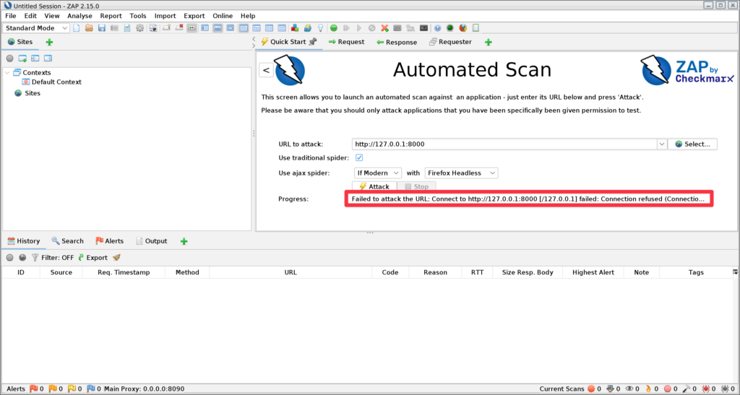The width and height of the screenshot is (740, 395).
Task: Open the URL to attack dropdown arrow
Action: (662, 144)
